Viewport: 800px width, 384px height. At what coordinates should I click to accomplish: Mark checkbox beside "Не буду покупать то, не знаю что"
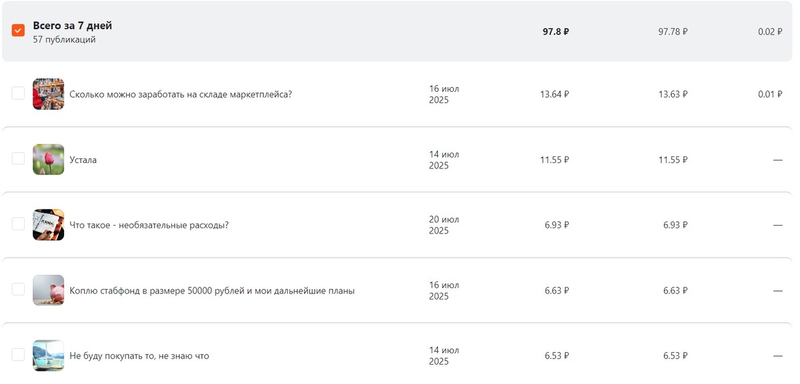pos(18,355)
